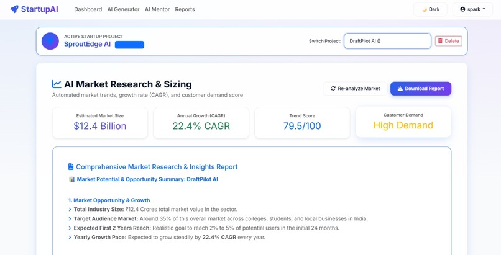The width and height of the screenshot is (501, 255).
Task: Click the document icon beside Comprehensive Market Research
Action: pos(71,167)
